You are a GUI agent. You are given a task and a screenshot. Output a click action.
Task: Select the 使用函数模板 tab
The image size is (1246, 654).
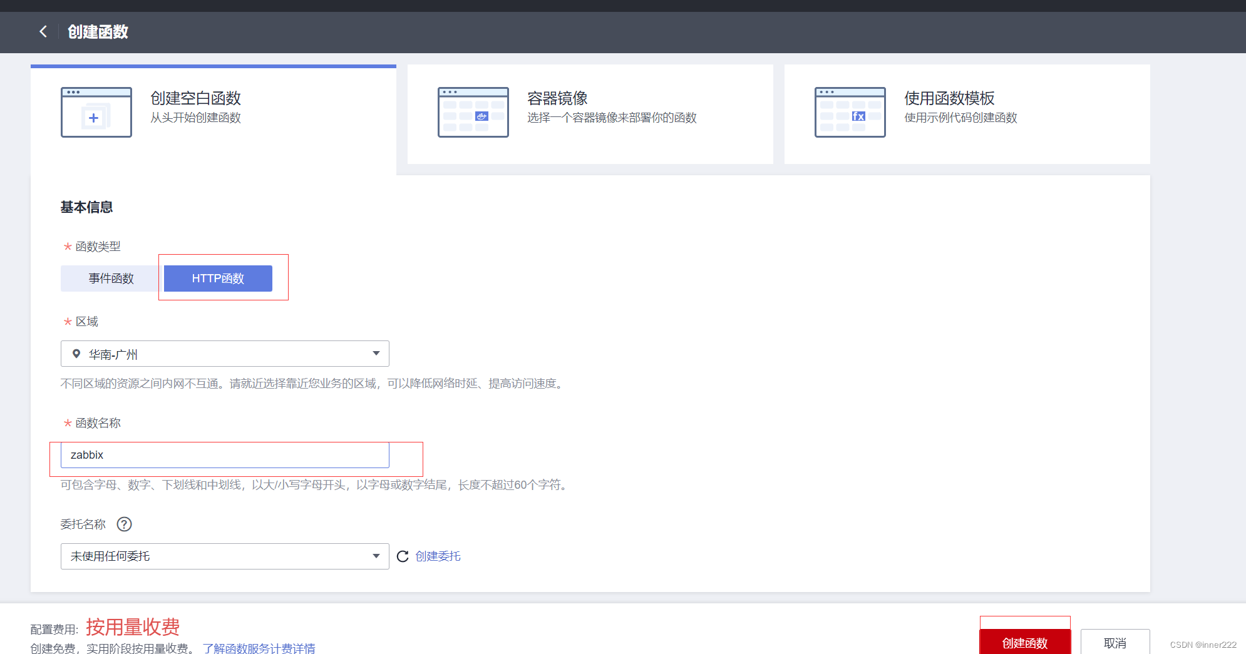(x=967, y=114)
